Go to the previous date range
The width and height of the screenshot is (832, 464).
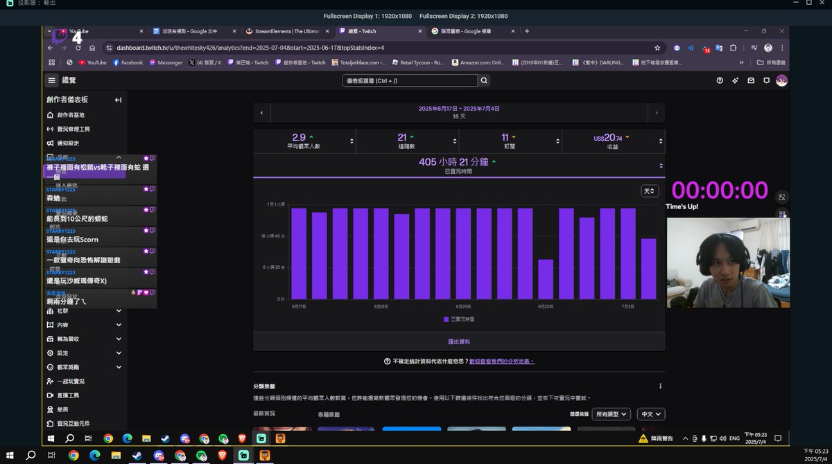[x=261, y=112]
